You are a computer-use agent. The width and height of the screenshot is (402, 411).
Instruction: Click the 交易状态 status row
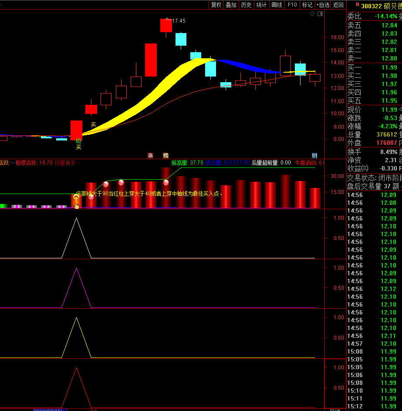375,178
